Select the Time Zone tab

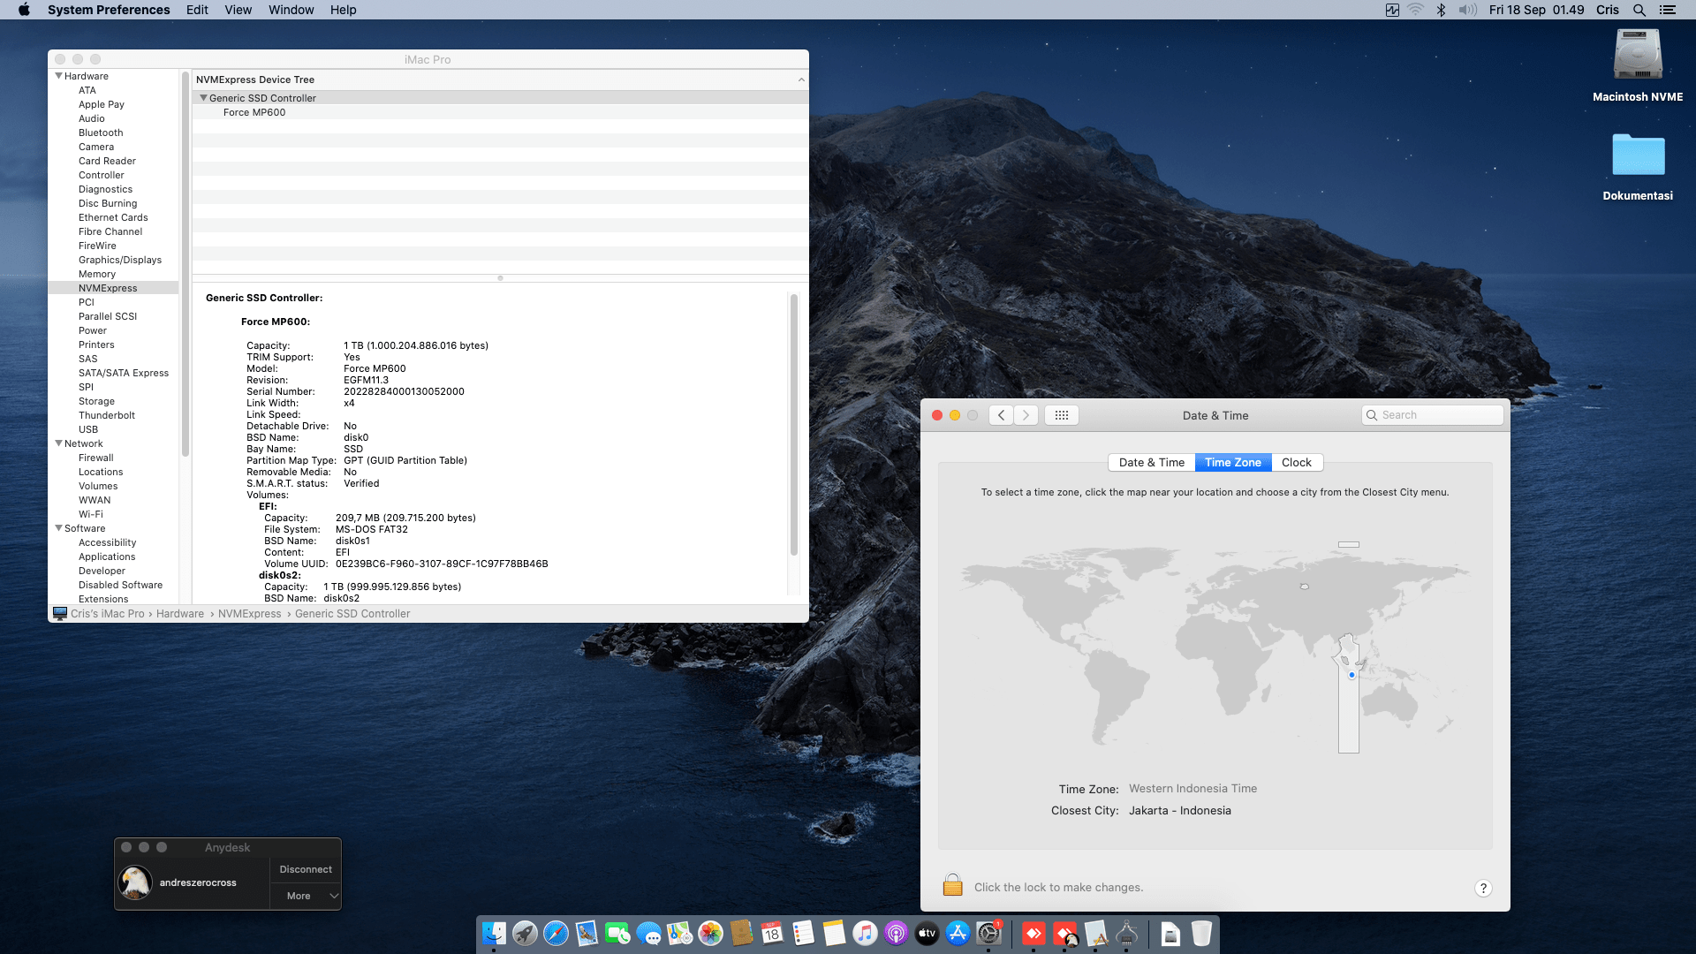1233,462
